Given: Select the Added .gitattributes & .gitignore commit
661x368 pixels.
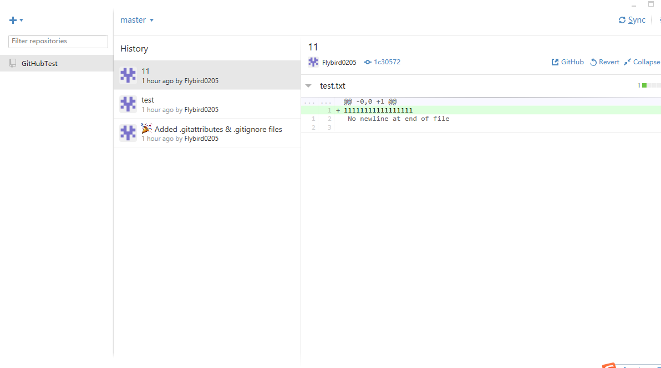Looking at the screenshot, I should [x=207, y=133].
